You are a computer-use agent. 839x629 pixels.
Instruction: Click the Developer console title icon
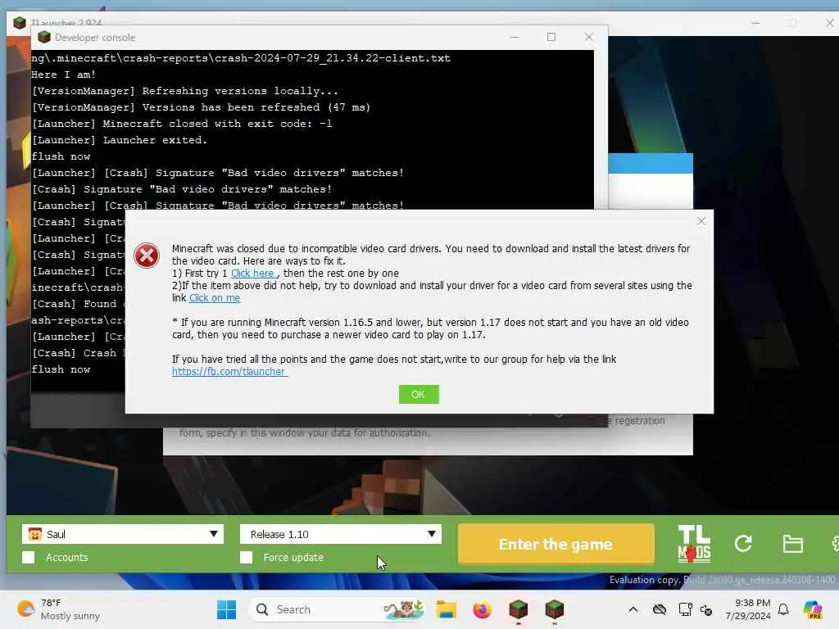click(44, 37)
